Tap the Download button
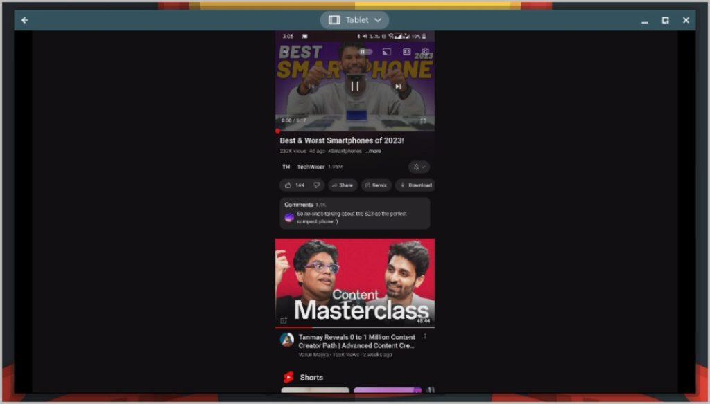The width and height of the screenshot is (710, 404). pyautogui.click(x=416, y=185)
